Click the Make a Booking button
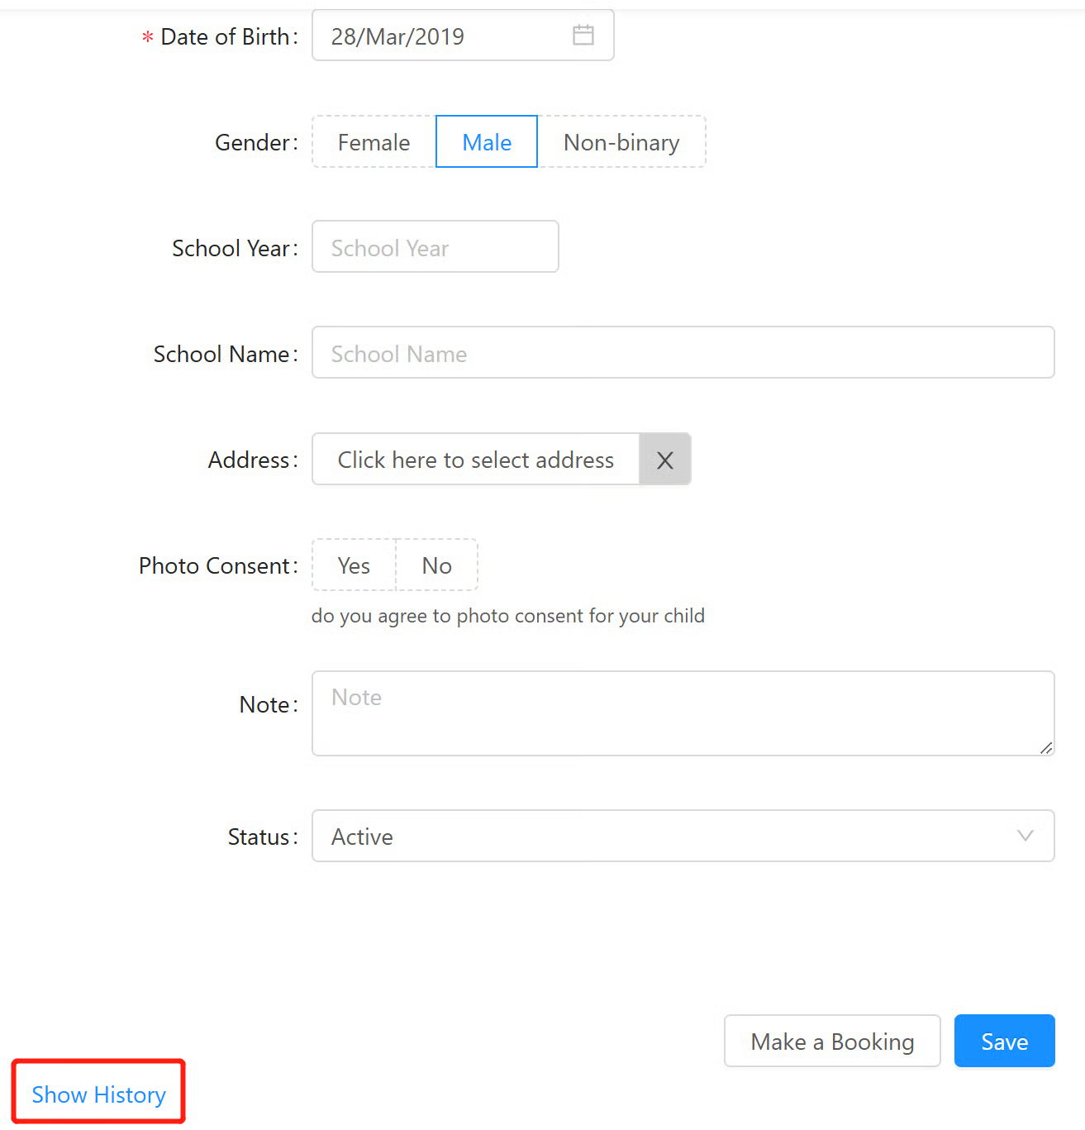 832,1042
